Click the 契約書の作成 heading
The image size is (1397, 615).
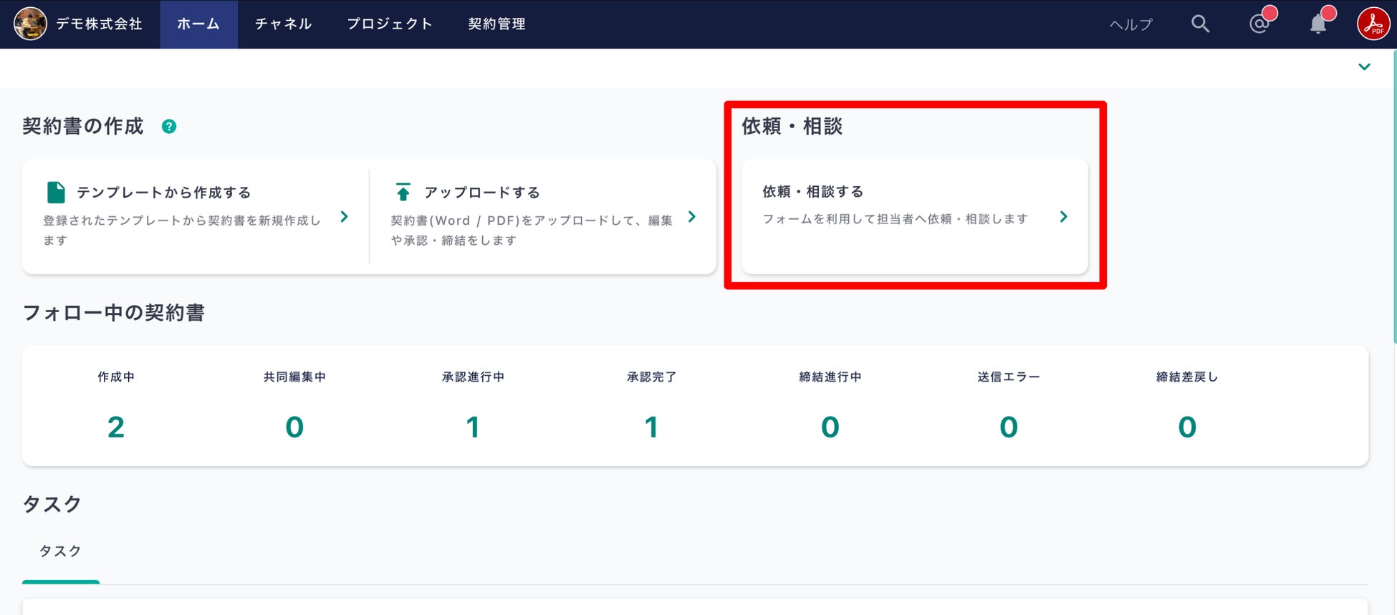point(83,127)
